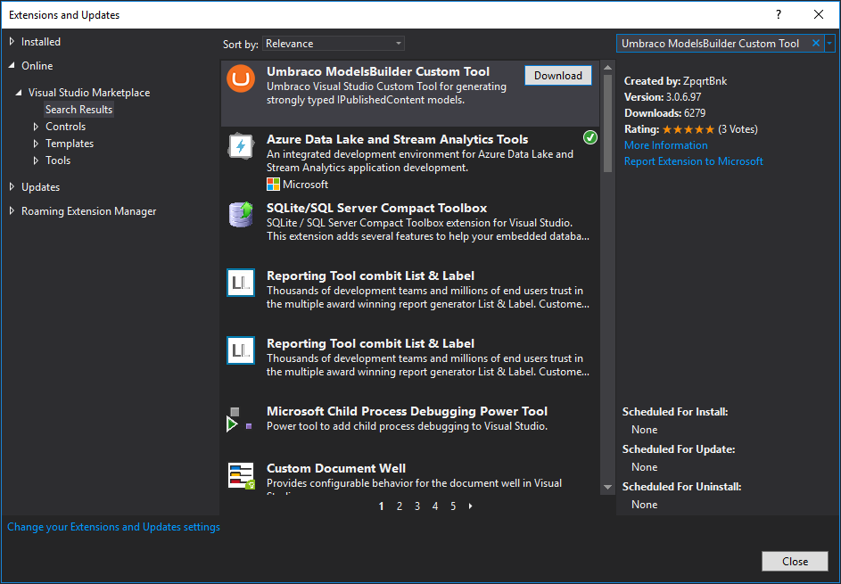Open Change your Extensions and Updates settings

pos(113,527)
